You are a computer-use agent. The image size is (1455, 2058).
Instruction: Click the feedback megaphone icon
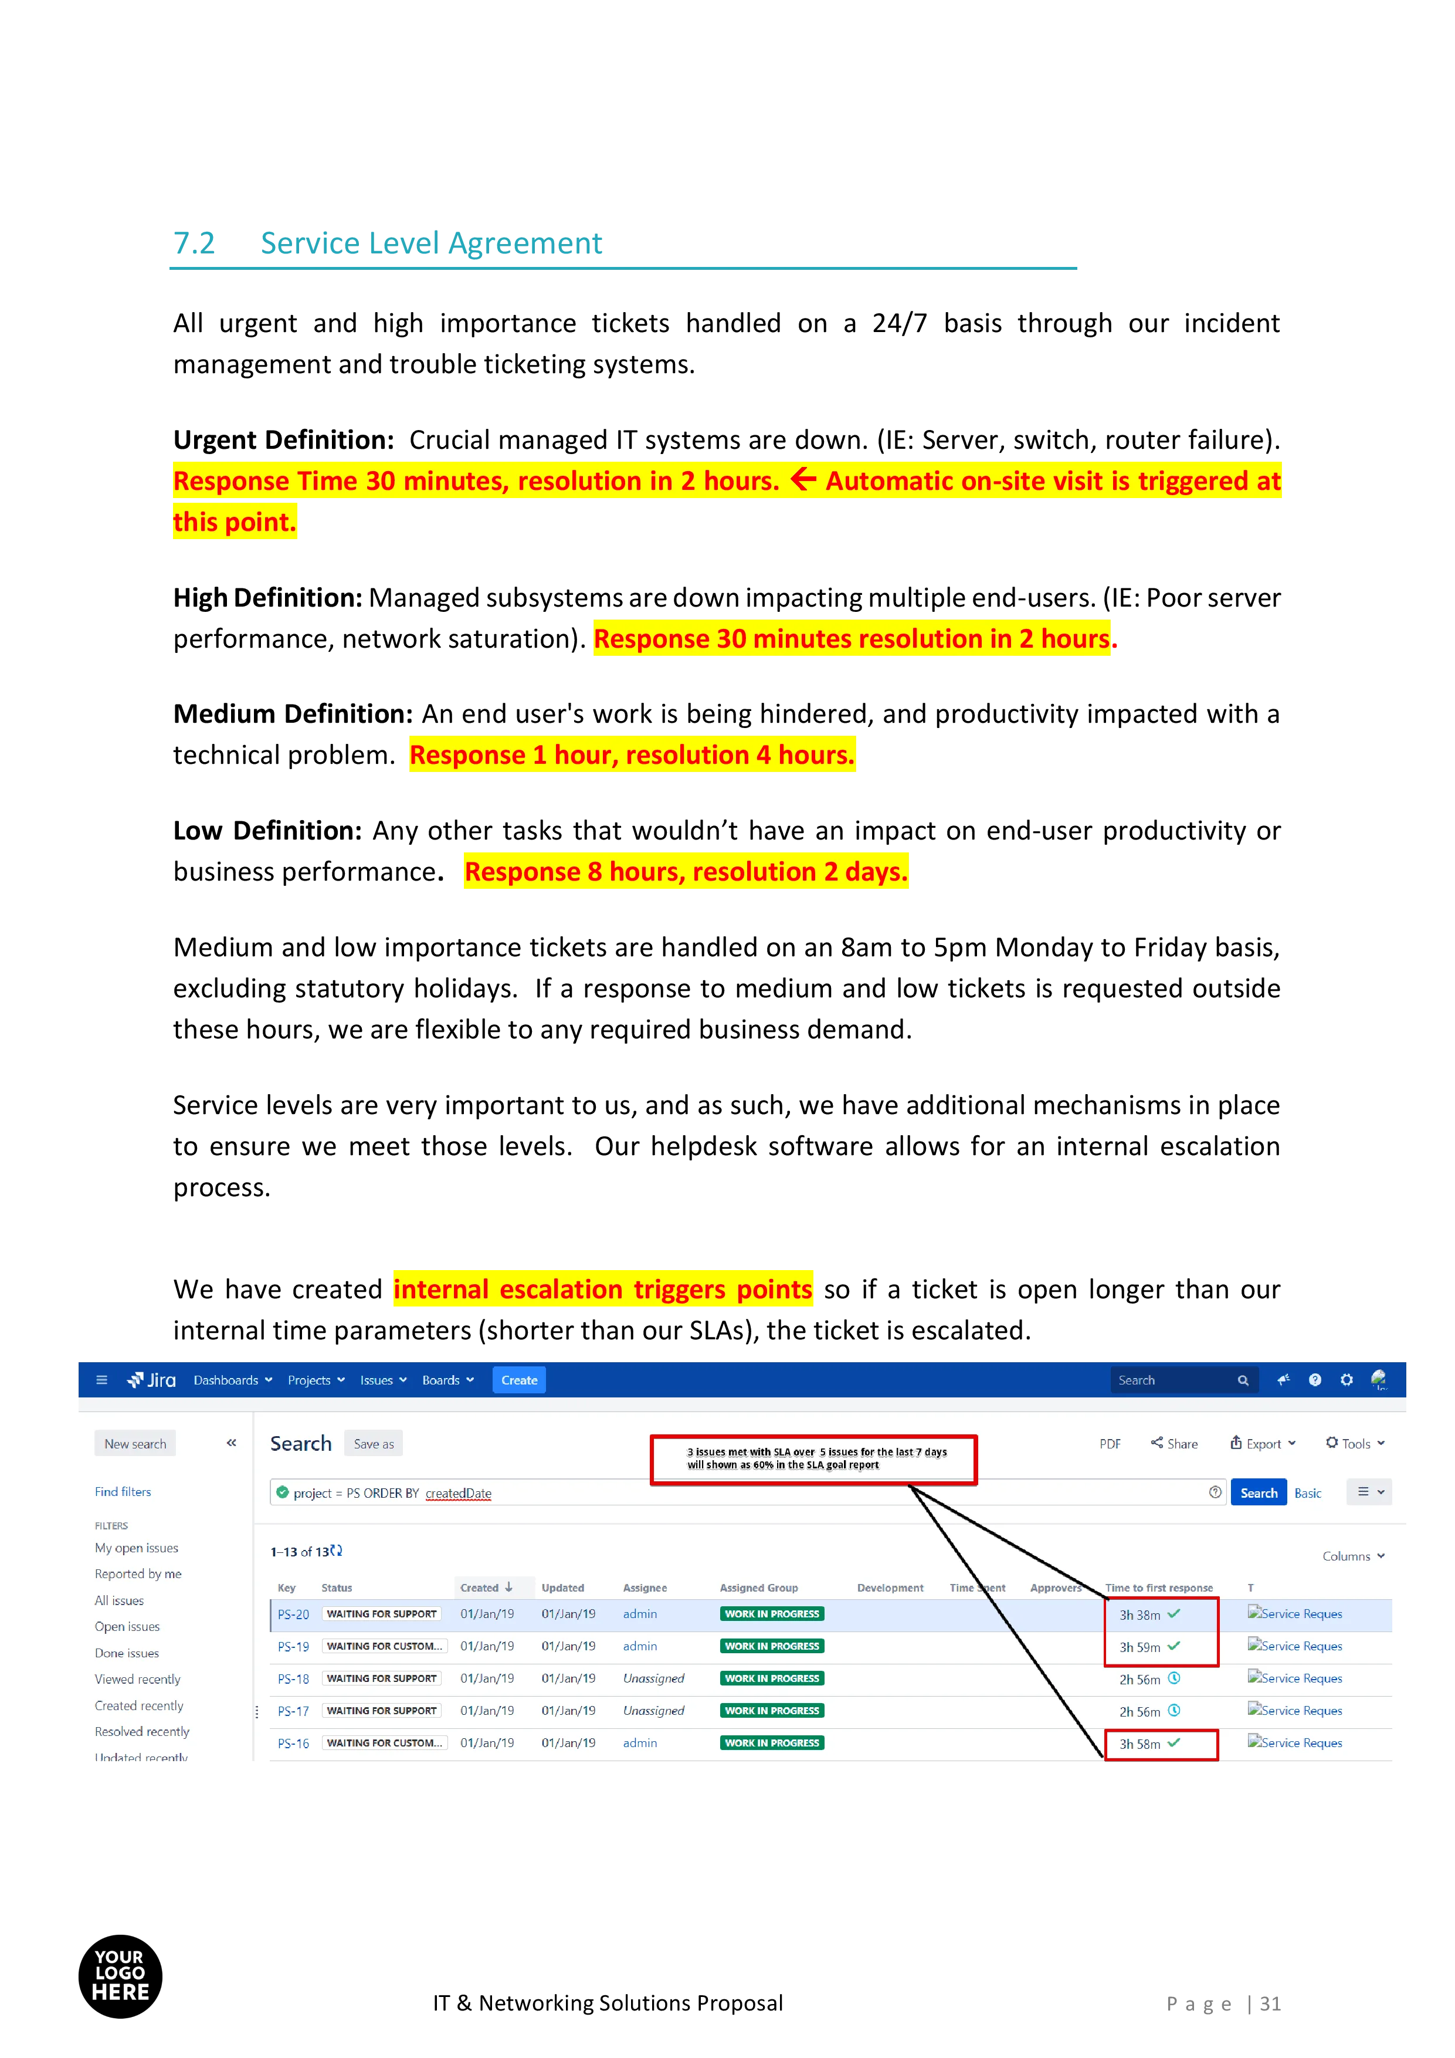click(1283, 1379)
